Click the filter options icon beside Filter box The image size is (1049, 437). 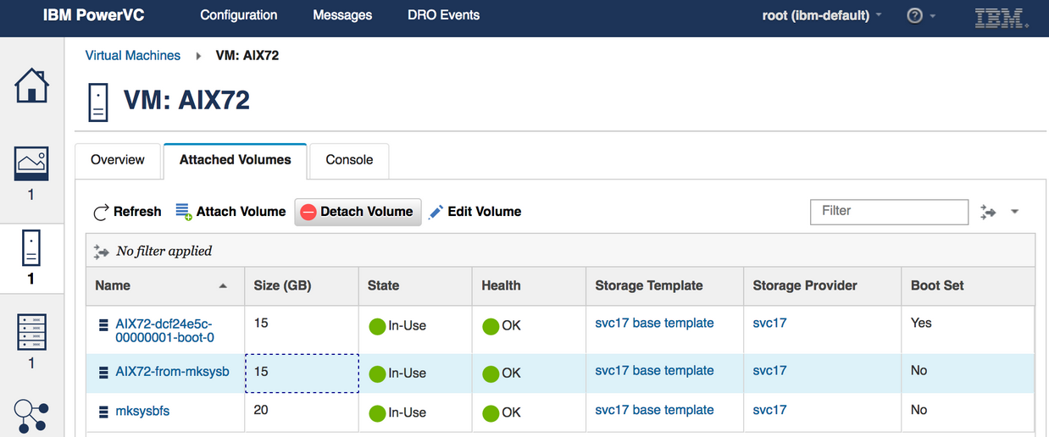point(988,212)
